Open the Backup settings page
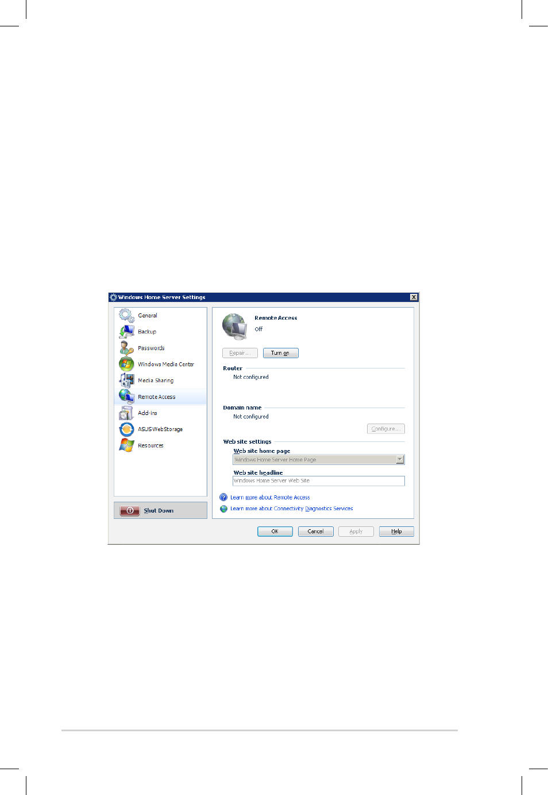The height and width of the screenshot is (795, 548). [x=160, y=332]
